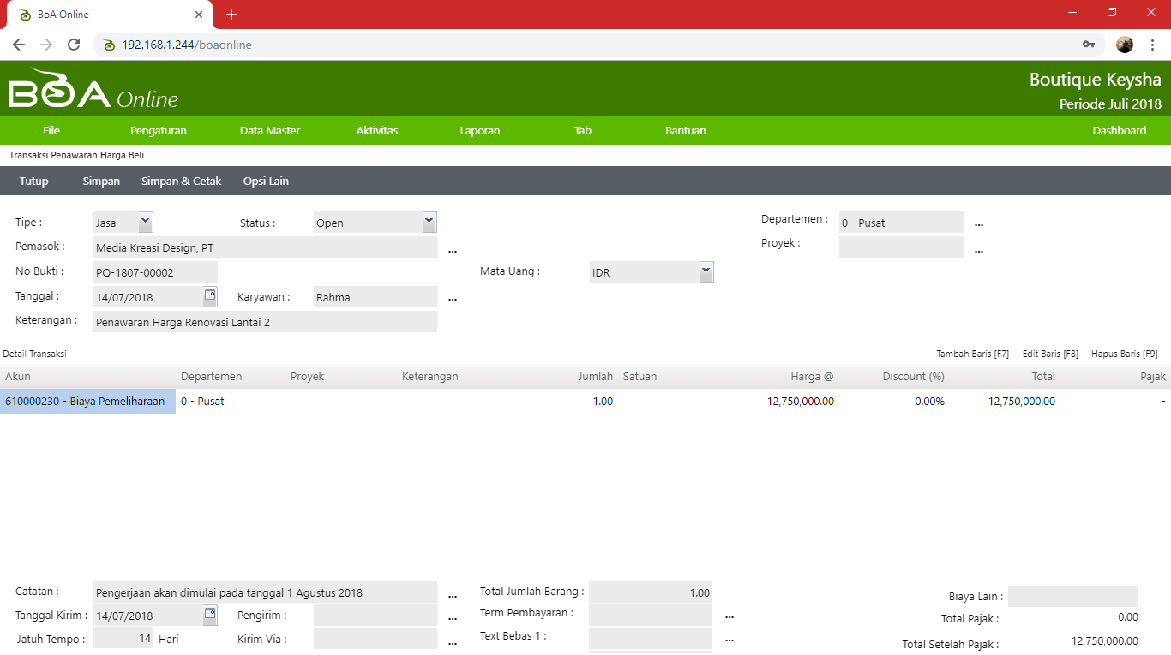Expand the Status dropdown showing Open
Screen dimensions: 1171x655
[429, 222]
